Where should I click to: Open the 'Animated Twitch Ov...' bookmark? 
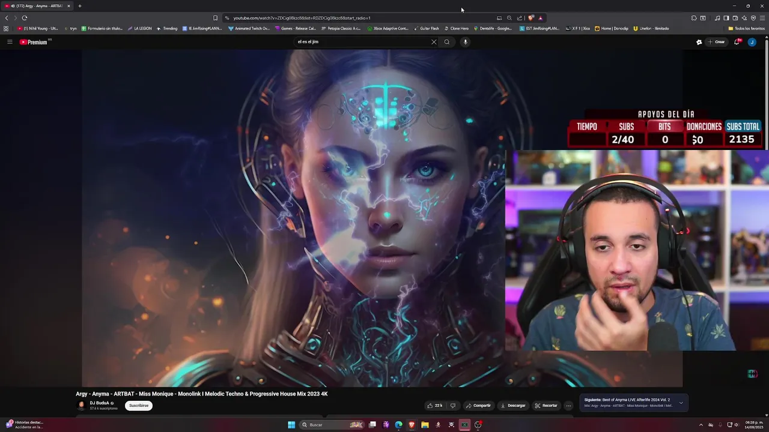(249, 28)
